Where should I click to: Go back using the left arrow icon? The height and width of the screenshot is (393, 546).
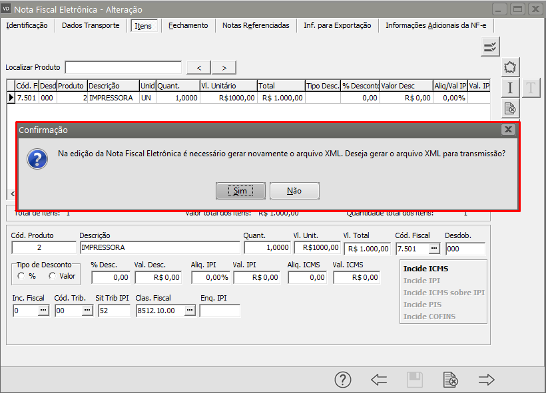coord(379,380)
